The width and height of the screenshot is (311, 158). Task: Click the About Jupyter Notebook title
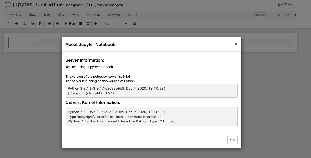pos(90,44)
